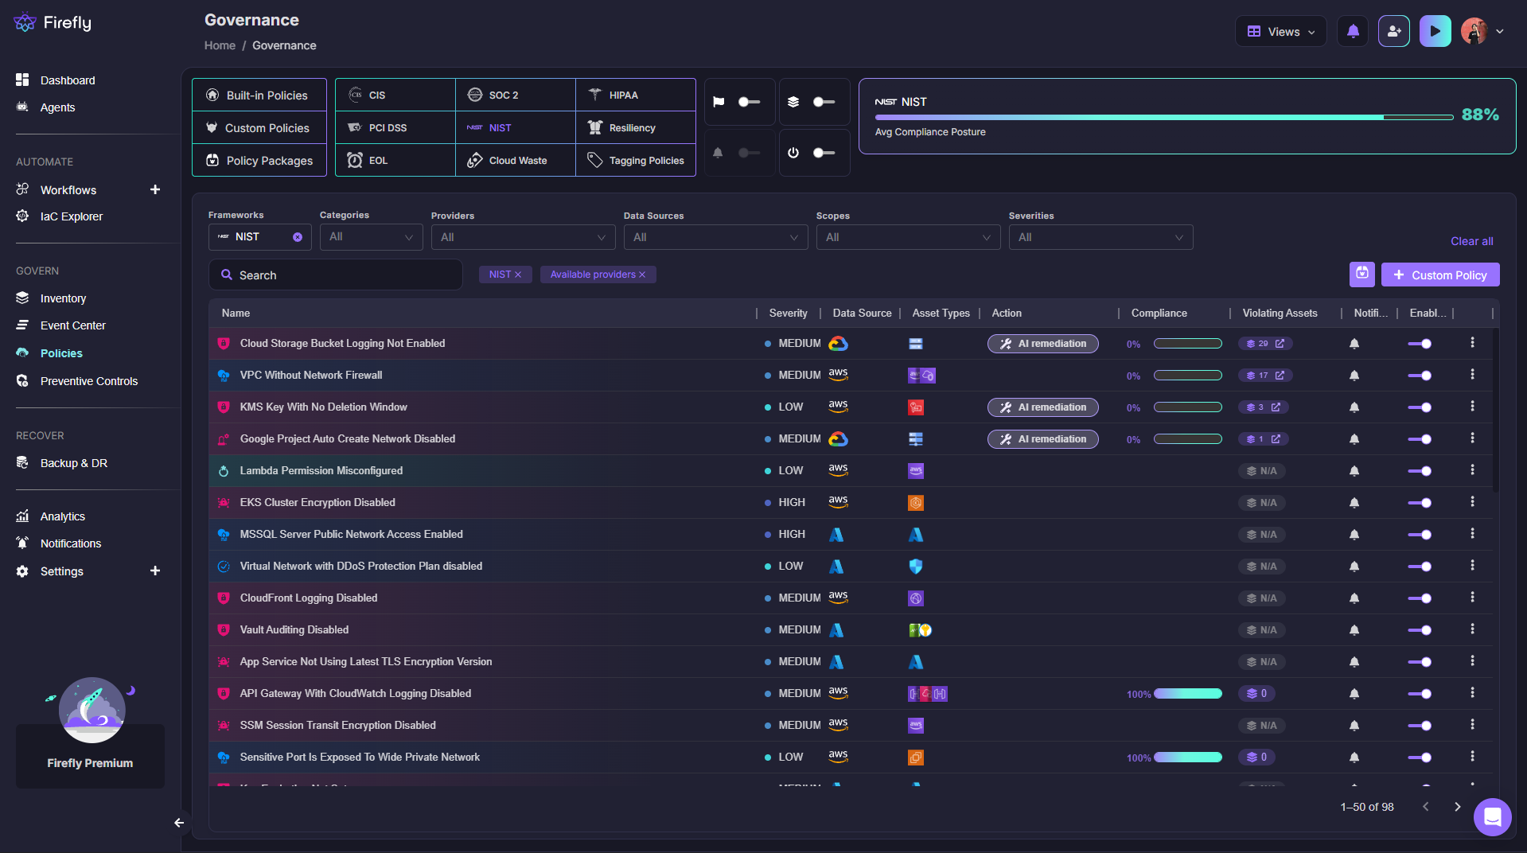Expand the user profile menu chevron
The height and width of the screenshot is (853, 1527).
1500,32
